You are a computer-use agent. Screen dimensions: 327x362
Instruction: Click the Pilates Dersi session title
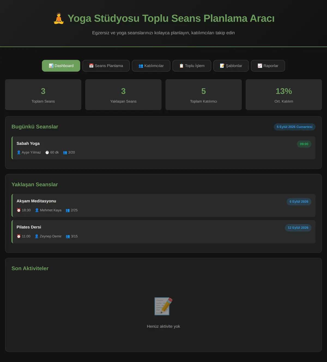(x=29, y=227)
